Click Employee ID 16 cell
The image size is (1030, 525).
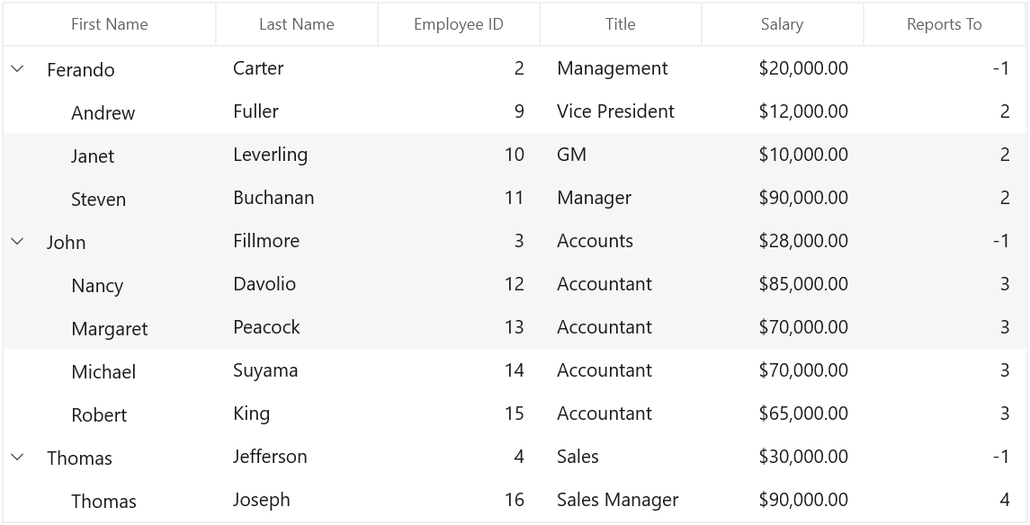[x=459, y=500]
